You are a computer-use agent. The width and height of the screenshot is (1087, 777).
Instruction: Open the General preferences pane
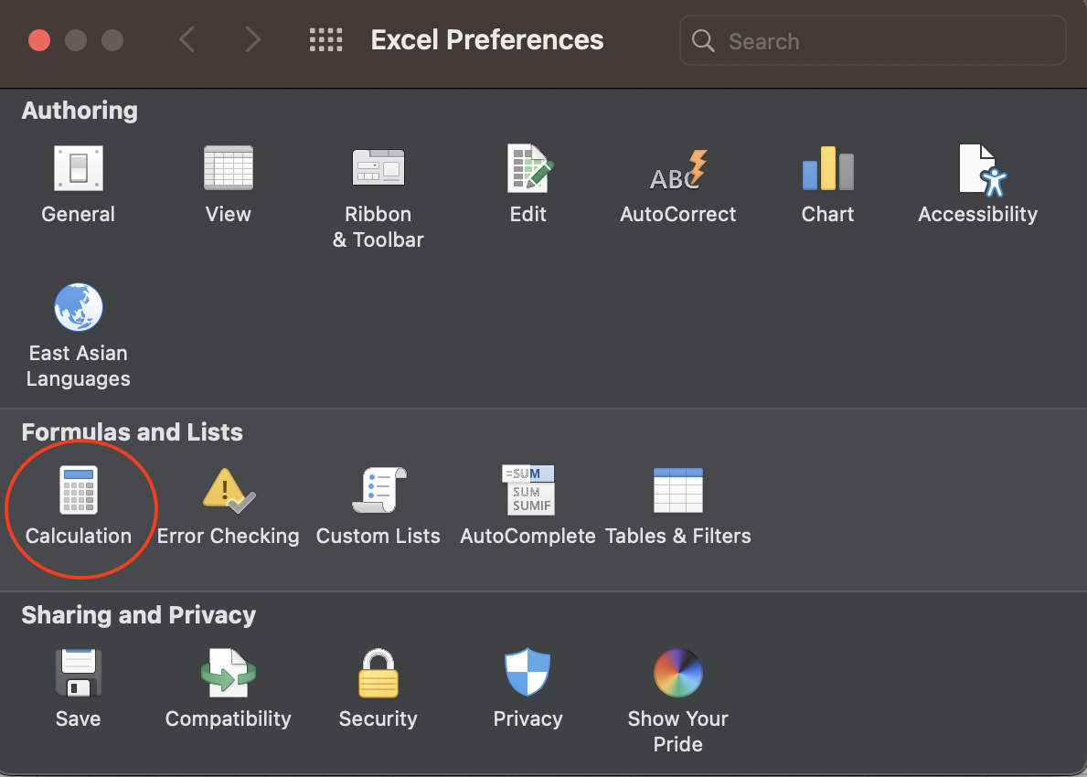pos(78,170)
